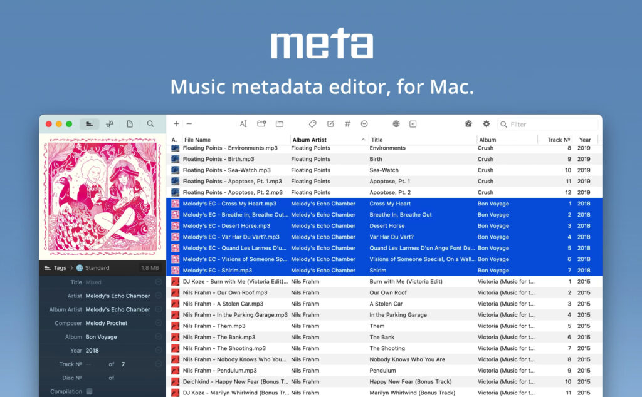Click the home icon beside the Filter field
Viewport: 642px width, 397px height.
(467, 124)
